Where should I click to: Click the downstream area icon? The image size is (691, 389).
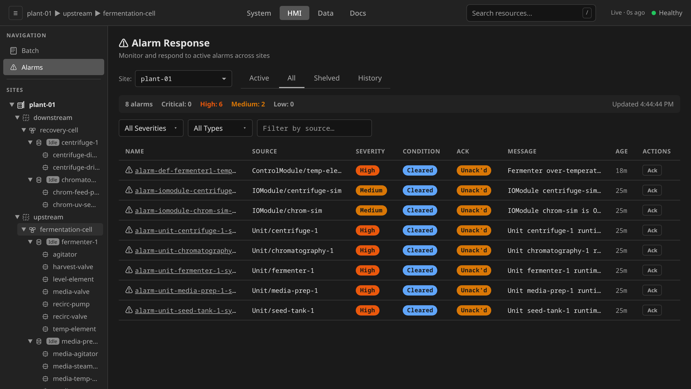point(26,118)
